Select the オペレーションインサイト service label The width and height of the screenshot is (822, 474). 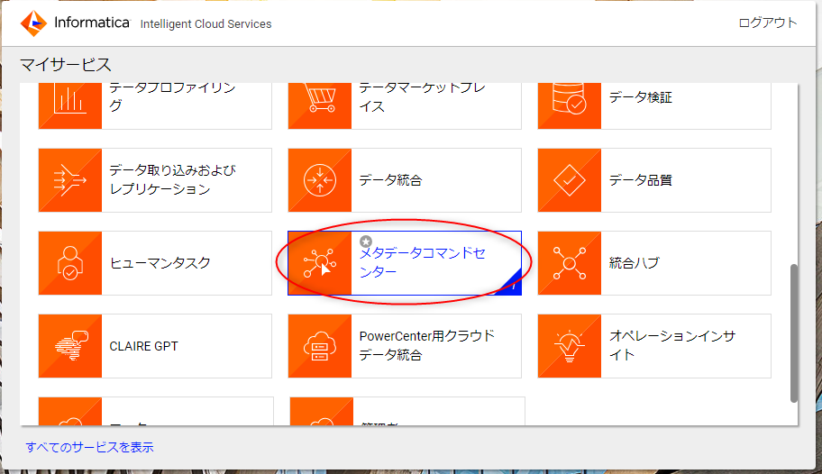tap(672, 345)
